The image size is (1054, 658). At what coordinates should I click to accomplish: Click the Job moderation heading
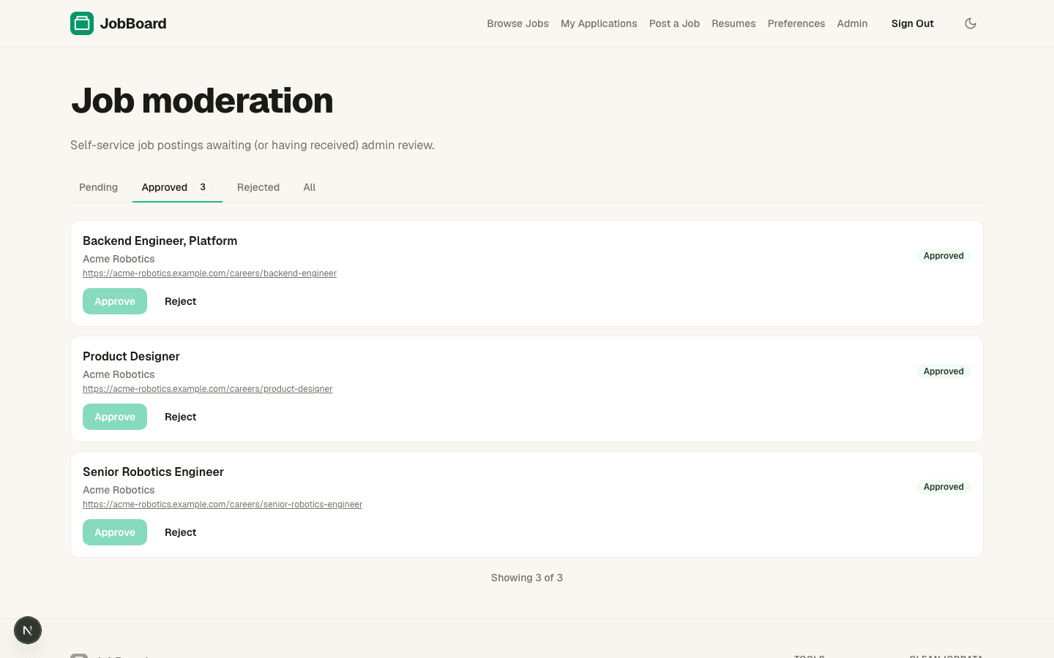pos(202,100)
